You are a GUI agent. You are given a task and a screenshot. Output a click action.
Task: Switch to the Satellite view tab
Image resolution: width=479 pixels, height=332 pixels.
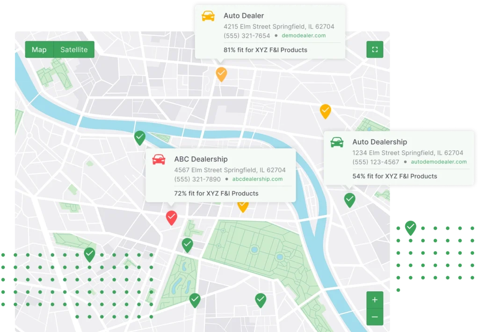tap(74, 50)
